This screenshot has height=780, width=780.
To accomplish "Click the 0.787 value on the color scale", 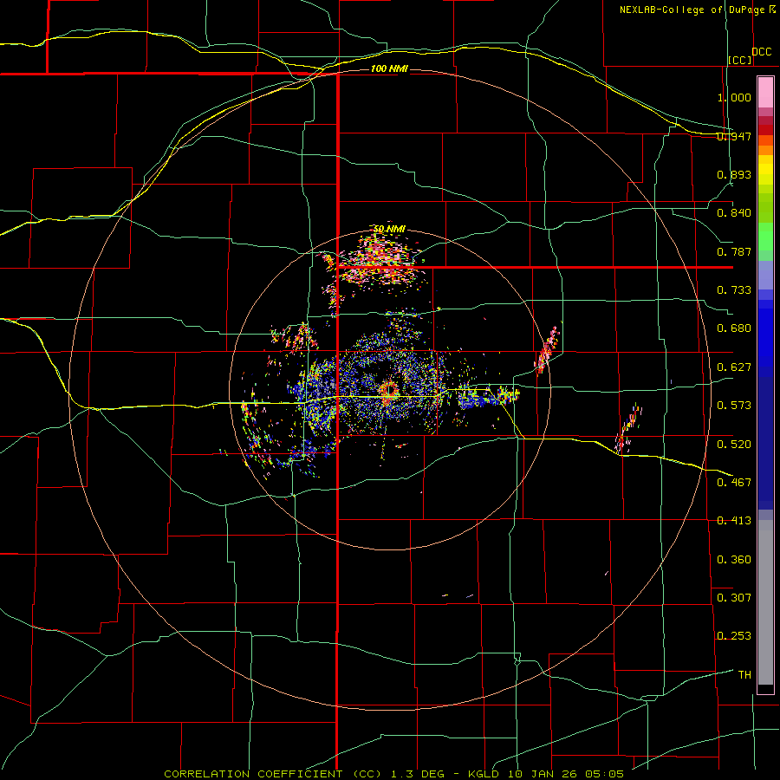I will 734,251.
